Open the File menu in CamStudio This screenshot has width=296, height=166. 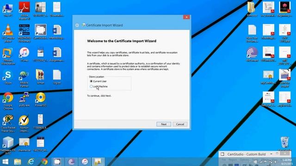point(224,160)
